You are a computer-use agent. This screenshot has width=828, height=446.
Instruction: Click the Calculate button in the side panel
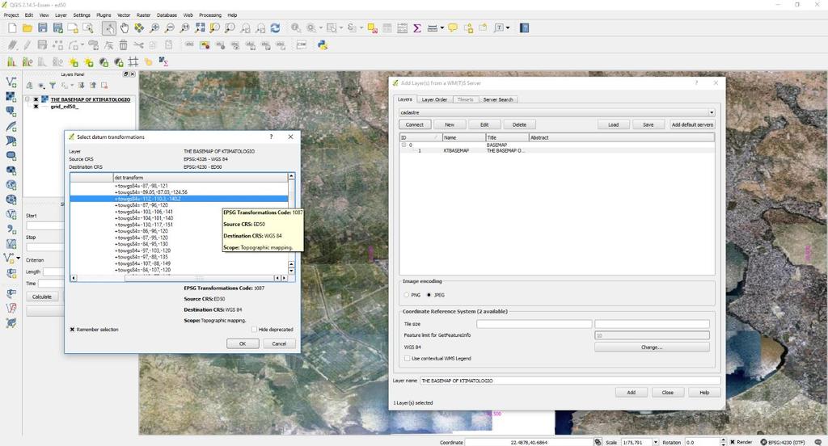point(42,297)
